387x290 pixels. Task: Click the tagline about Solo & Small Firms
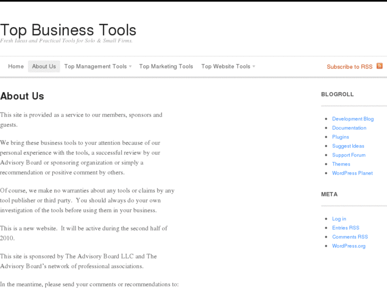tap(66, 41)
